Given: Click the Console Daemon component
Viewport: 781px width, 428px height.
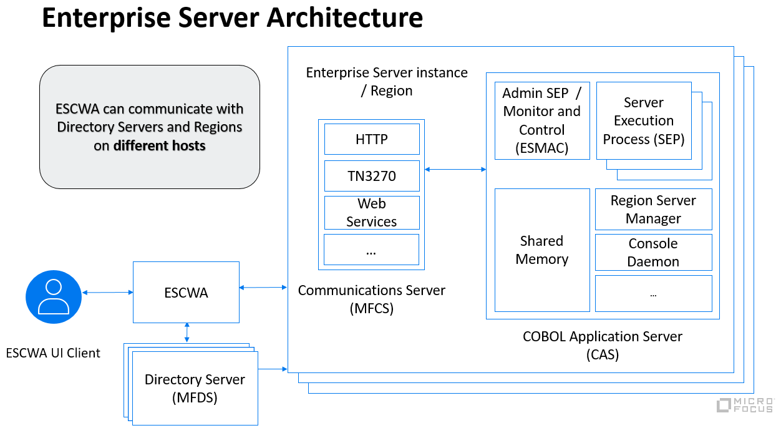Looking at the screenshot, I should 653,252.
